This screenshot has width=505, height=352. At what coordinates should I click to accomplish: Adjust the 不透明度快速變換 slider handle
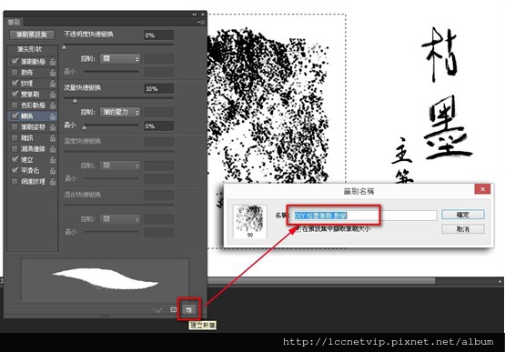click(64, 47)
